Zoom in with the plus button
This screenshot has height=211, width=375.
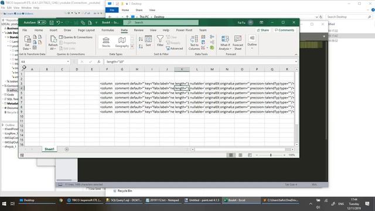[284, 155]
